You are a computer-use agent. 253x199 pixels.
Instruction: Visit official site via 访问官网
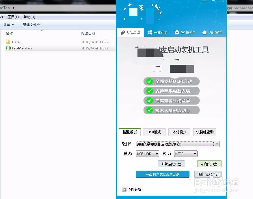coord(212,32)
